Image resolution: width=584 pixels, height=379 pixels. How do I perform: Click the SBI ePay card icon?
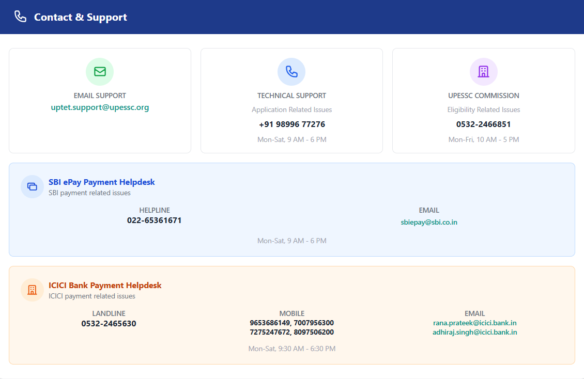click(32, 186)
